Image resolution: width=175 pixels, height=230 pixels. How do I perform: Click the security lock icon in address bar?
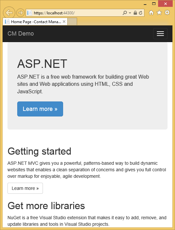135,13
